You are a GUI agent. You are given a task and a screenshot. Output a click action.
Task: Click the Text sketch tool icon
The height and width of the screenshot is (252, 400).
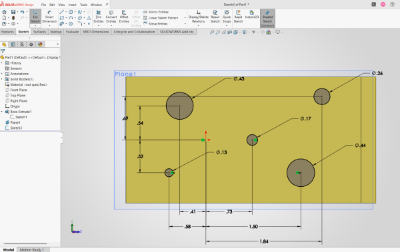click(89, 18)
